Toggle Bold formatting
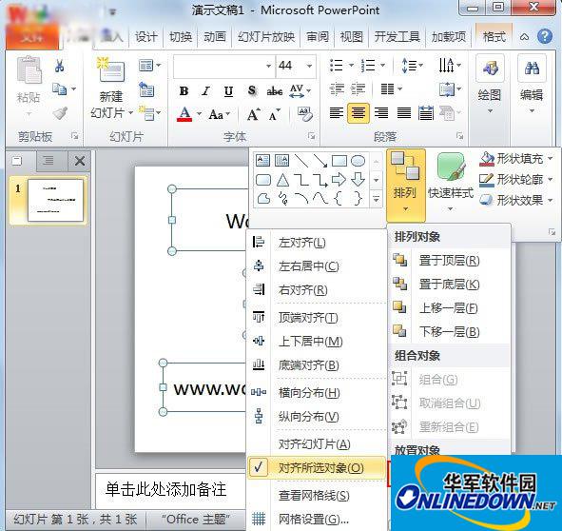 coord(184,91)
